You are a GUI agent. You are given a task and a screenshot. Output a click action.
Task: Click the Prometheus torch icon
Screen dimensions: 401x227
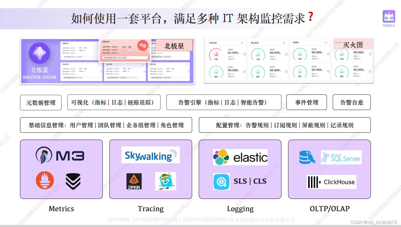click(x=45, y=180)
